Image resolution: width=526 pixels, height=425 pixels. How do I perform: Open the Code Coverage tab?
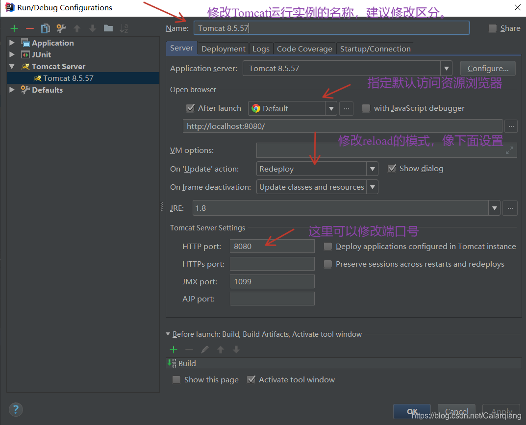click(x=304, y=49)
